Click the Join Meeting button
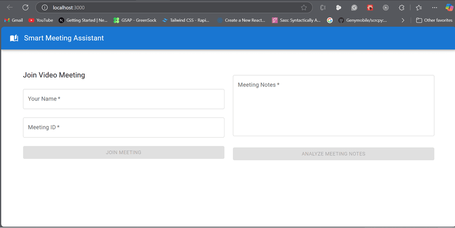Image resolution: width=455 pixels, height=228 pixels. tap(124, 152)
